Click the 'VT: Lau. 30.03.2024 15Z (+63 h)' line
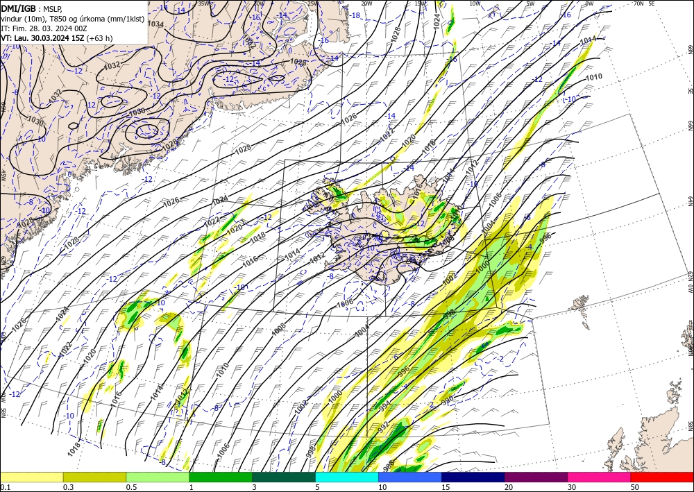 pos(57,38)
